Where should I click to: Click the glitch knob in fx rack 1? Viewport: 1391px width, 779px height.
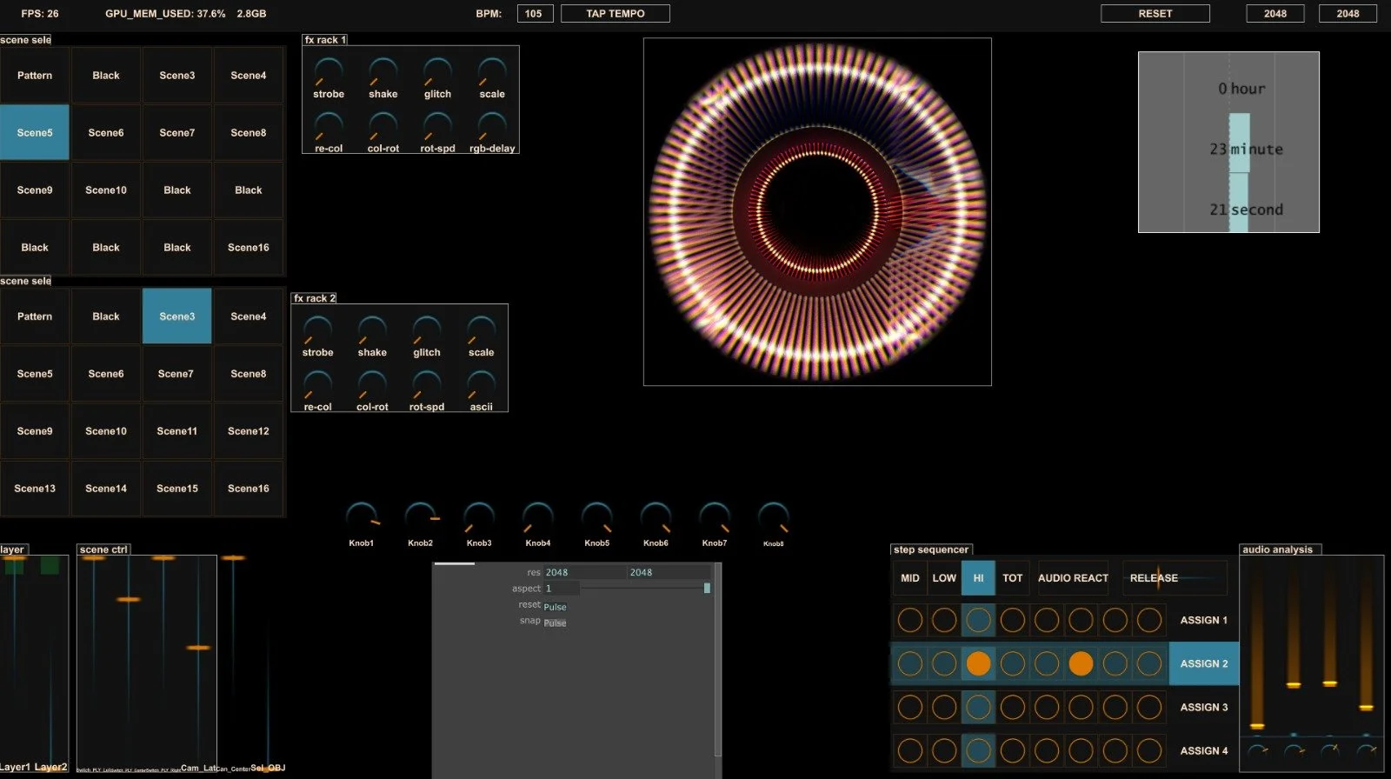click(437, 73)
